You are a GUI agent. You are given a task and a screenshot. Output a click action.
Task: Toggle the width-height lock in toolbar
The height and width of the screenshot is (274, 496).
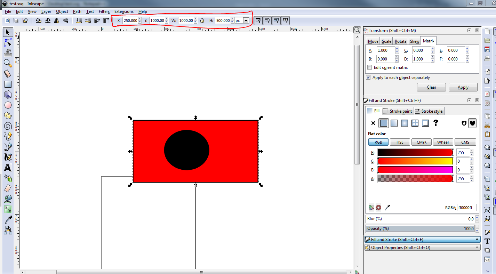tap(202, 20)
